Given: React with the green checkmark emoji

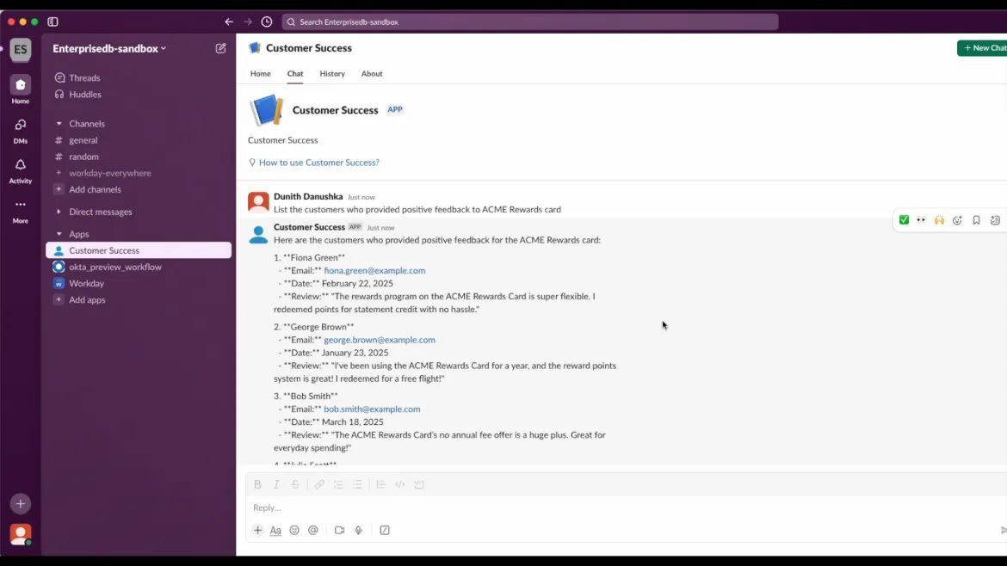Looking at the screenshot, I should [904, 220].
